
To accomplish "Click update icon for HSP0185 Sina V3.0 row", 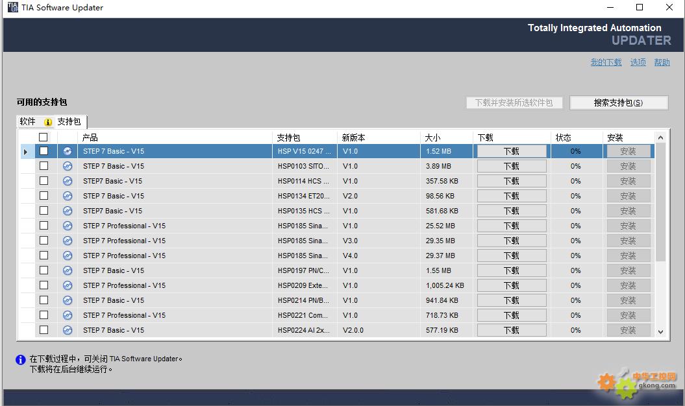I will [x=68, y=241].
